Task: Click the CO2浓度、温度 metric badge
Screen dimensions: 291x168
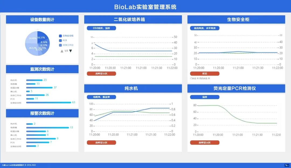Action: (102, 28)
